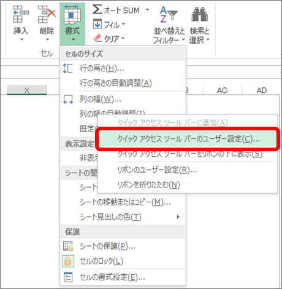The height and width of the screenshot is (289, 282).
Task: Click column header X
Action: (27, 90)
